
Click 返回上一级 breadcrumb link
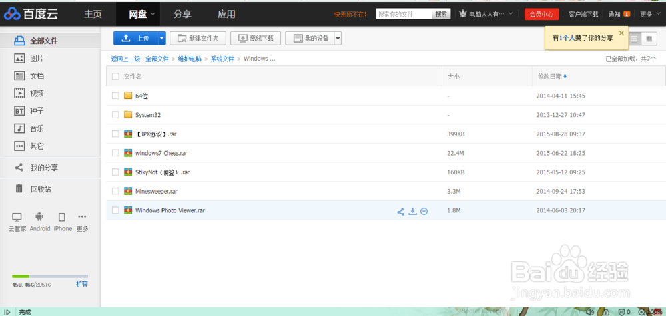(125, 59)
